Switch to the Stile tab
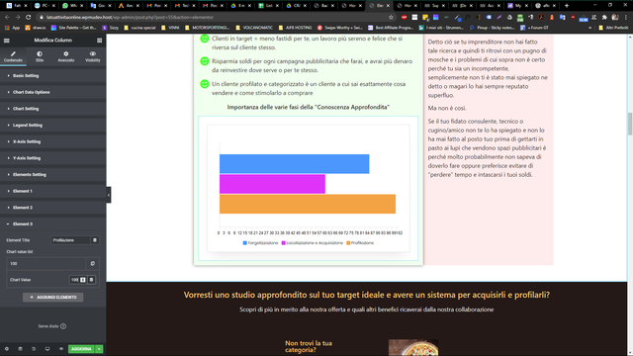This screenshot has height=356, width=633. click(40, 56)
